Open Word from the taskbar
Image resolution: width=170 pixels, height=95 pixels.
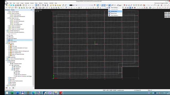[x=17, y=93]
